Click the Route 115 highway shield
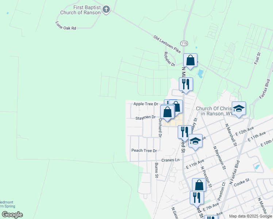 coord(184,43)
